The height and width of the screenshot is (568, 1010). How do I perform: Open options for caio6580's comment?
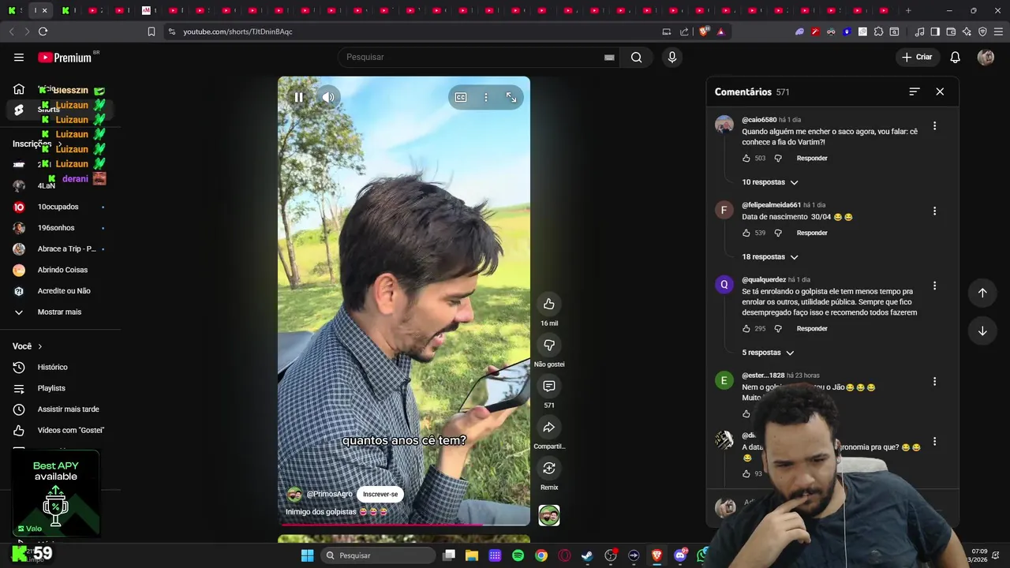pos(934,126)
